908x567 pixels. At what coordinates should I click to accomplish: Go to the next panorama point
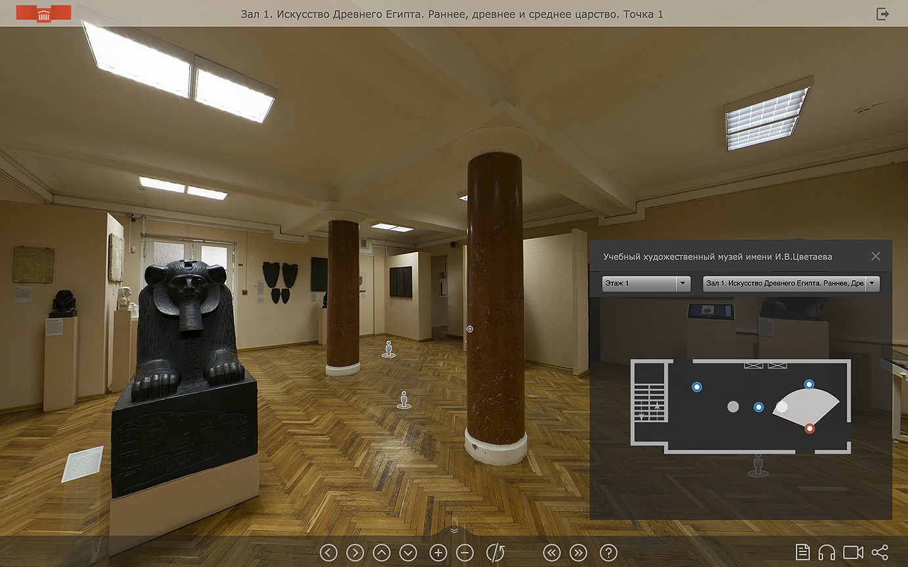[x=578, y=553]
